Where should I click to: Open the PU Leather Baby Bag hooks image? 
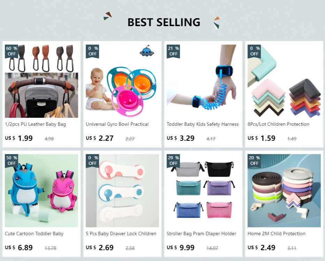coord(41,81)
